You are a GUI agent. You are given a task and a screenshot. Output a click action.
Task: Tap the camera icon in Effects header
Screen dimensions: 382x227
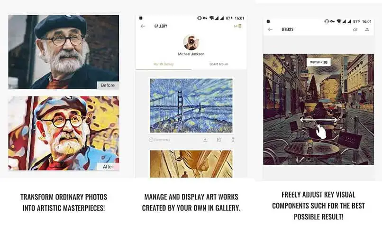pyautogui.click(x=355, y=29)
